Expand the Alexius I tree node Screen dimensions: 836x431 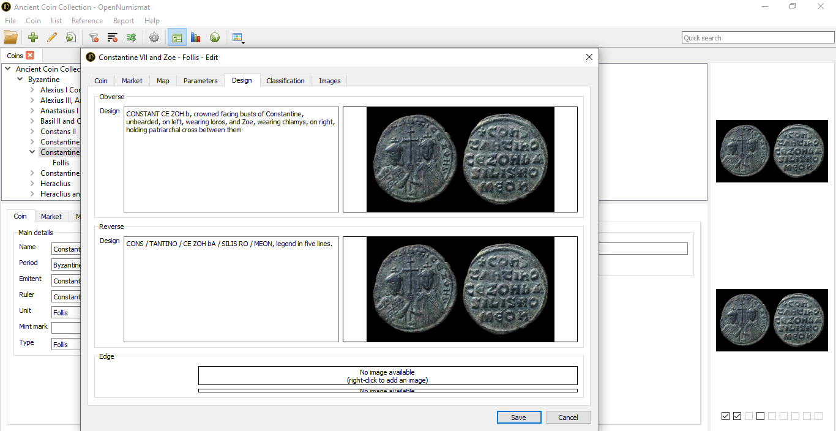click(32, 90)
